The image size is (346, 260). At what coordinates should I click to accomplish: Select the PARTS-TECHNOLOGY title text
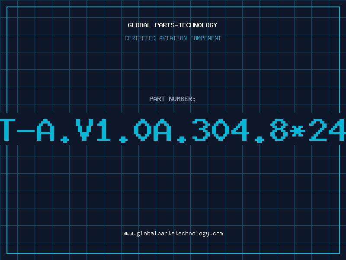click(186, 25)
